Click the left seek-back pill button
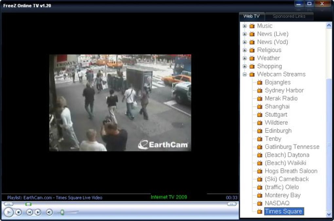Screen dimensions: 334x221 [x=9, y=204]
